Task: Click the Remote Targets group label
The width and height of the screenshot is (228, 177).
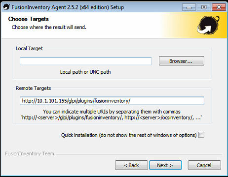Action: pos(34,88)
